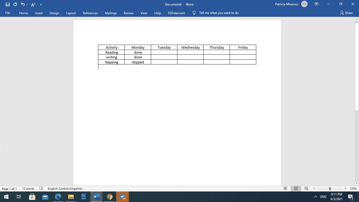Go to the References tab
This screenshot has width=359, height=202.
click(90, 13)
